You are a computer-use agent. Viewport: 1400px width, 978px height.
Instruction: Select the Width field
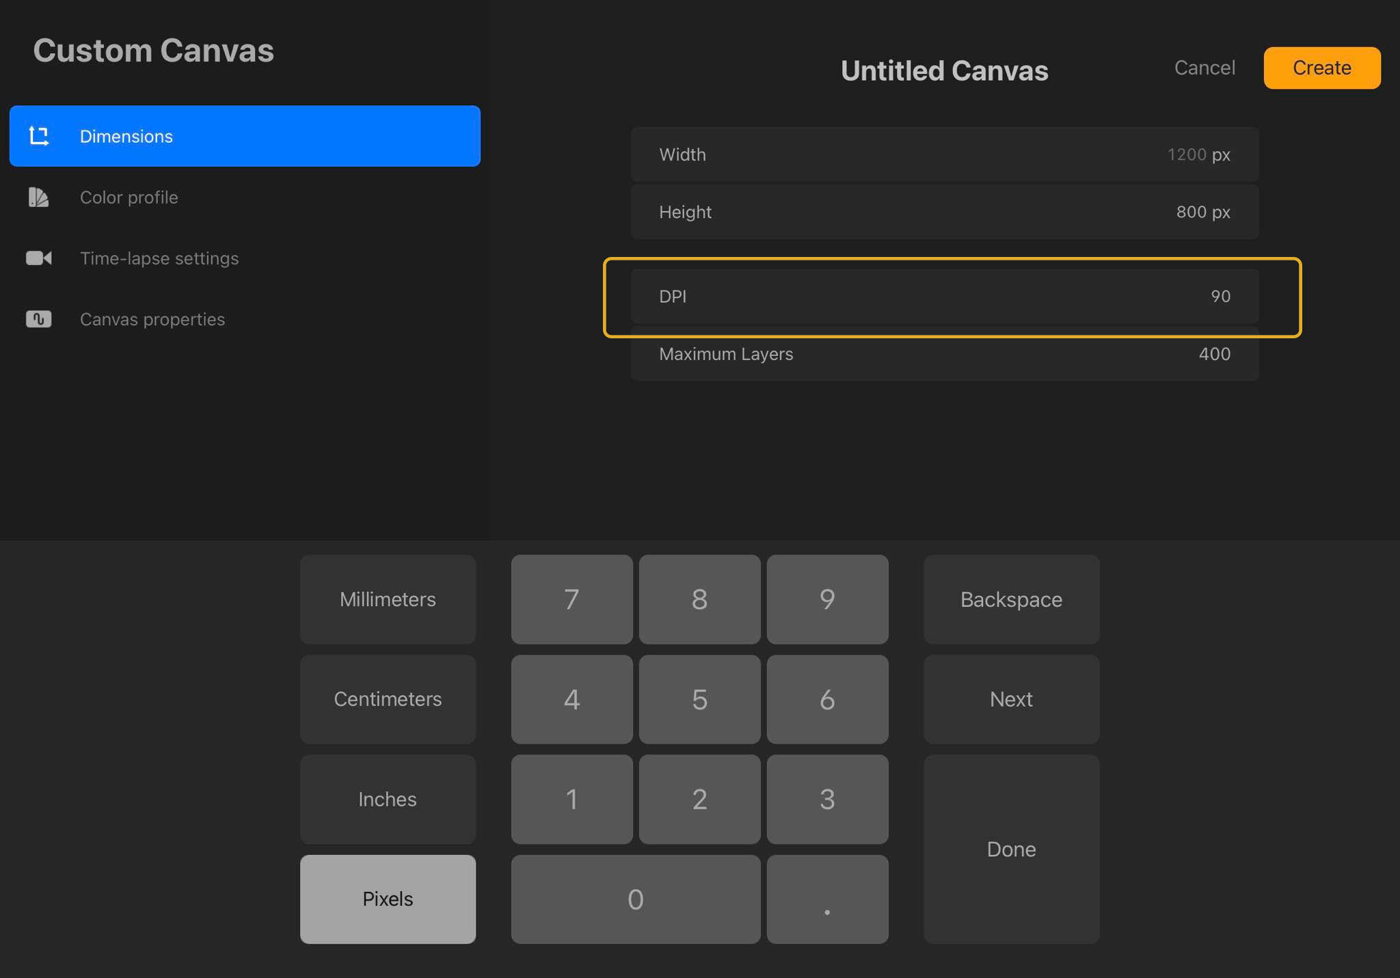[x=944, y=154]
